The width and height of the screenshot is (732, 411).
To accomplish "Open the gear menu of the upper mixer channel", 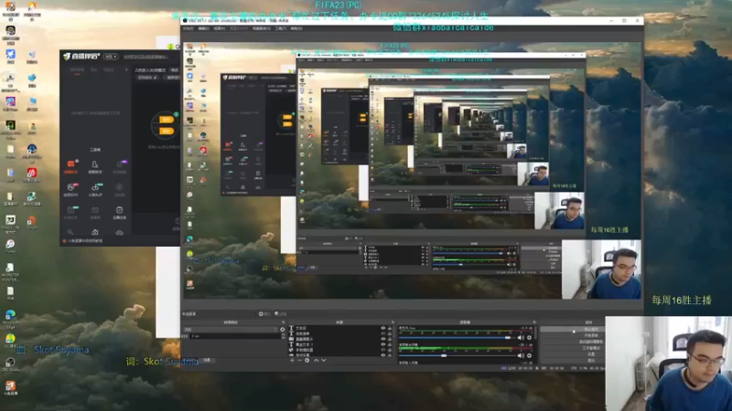I will coord(529,337).
